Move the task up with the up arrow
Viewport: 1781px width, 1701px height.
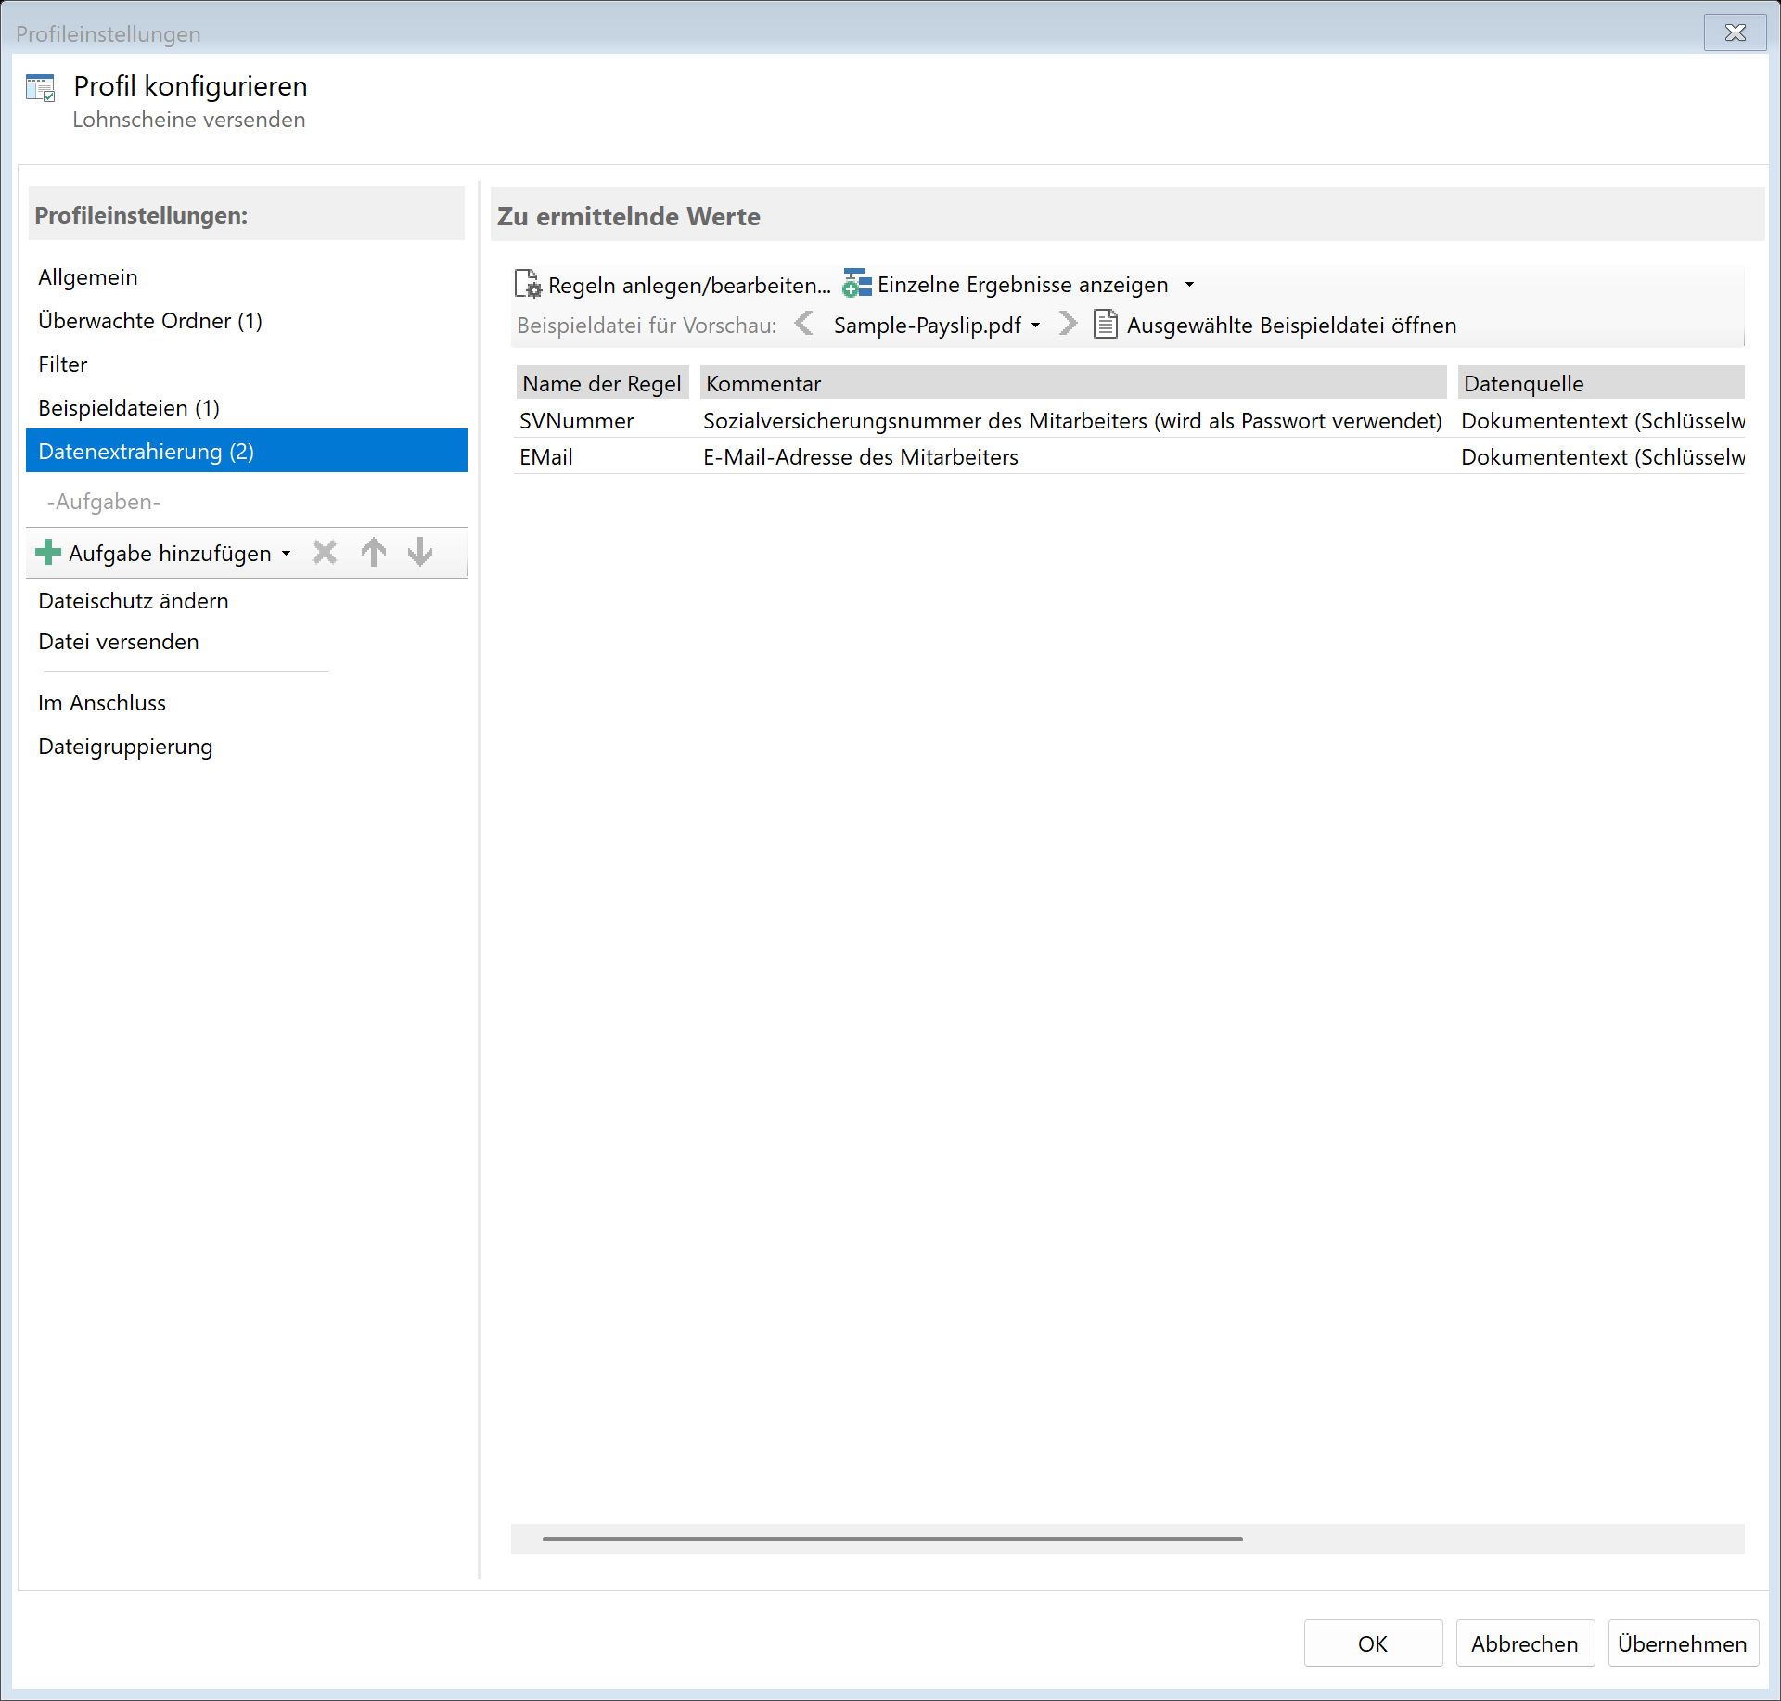click(x=374, y=553)
